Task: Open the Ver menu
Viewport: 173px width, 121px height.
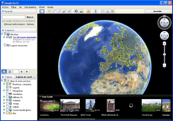Action: pos(20,7)
